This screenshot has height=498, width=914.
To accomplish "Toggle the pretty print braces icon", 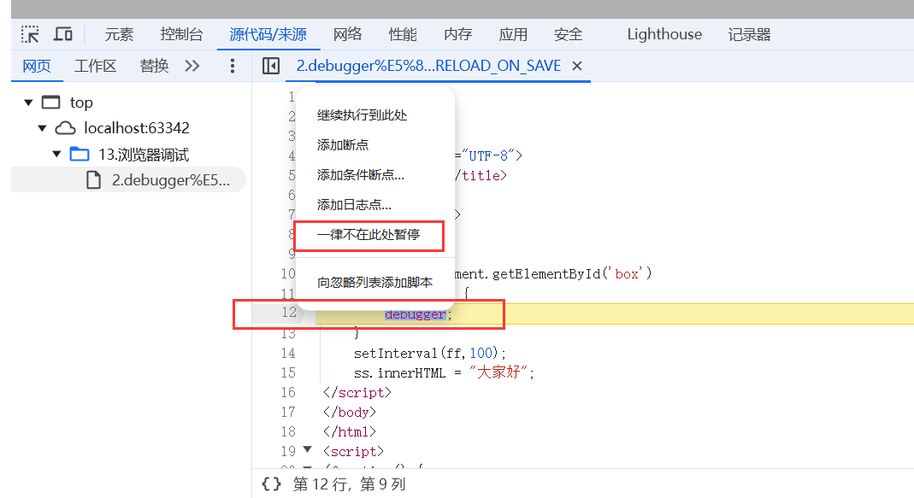I will click(x=271, y=484).
